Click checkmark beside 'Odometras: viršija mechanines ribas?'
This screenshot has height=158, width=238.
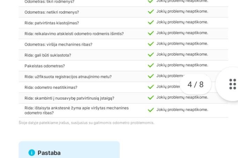[x=151, y=44]
